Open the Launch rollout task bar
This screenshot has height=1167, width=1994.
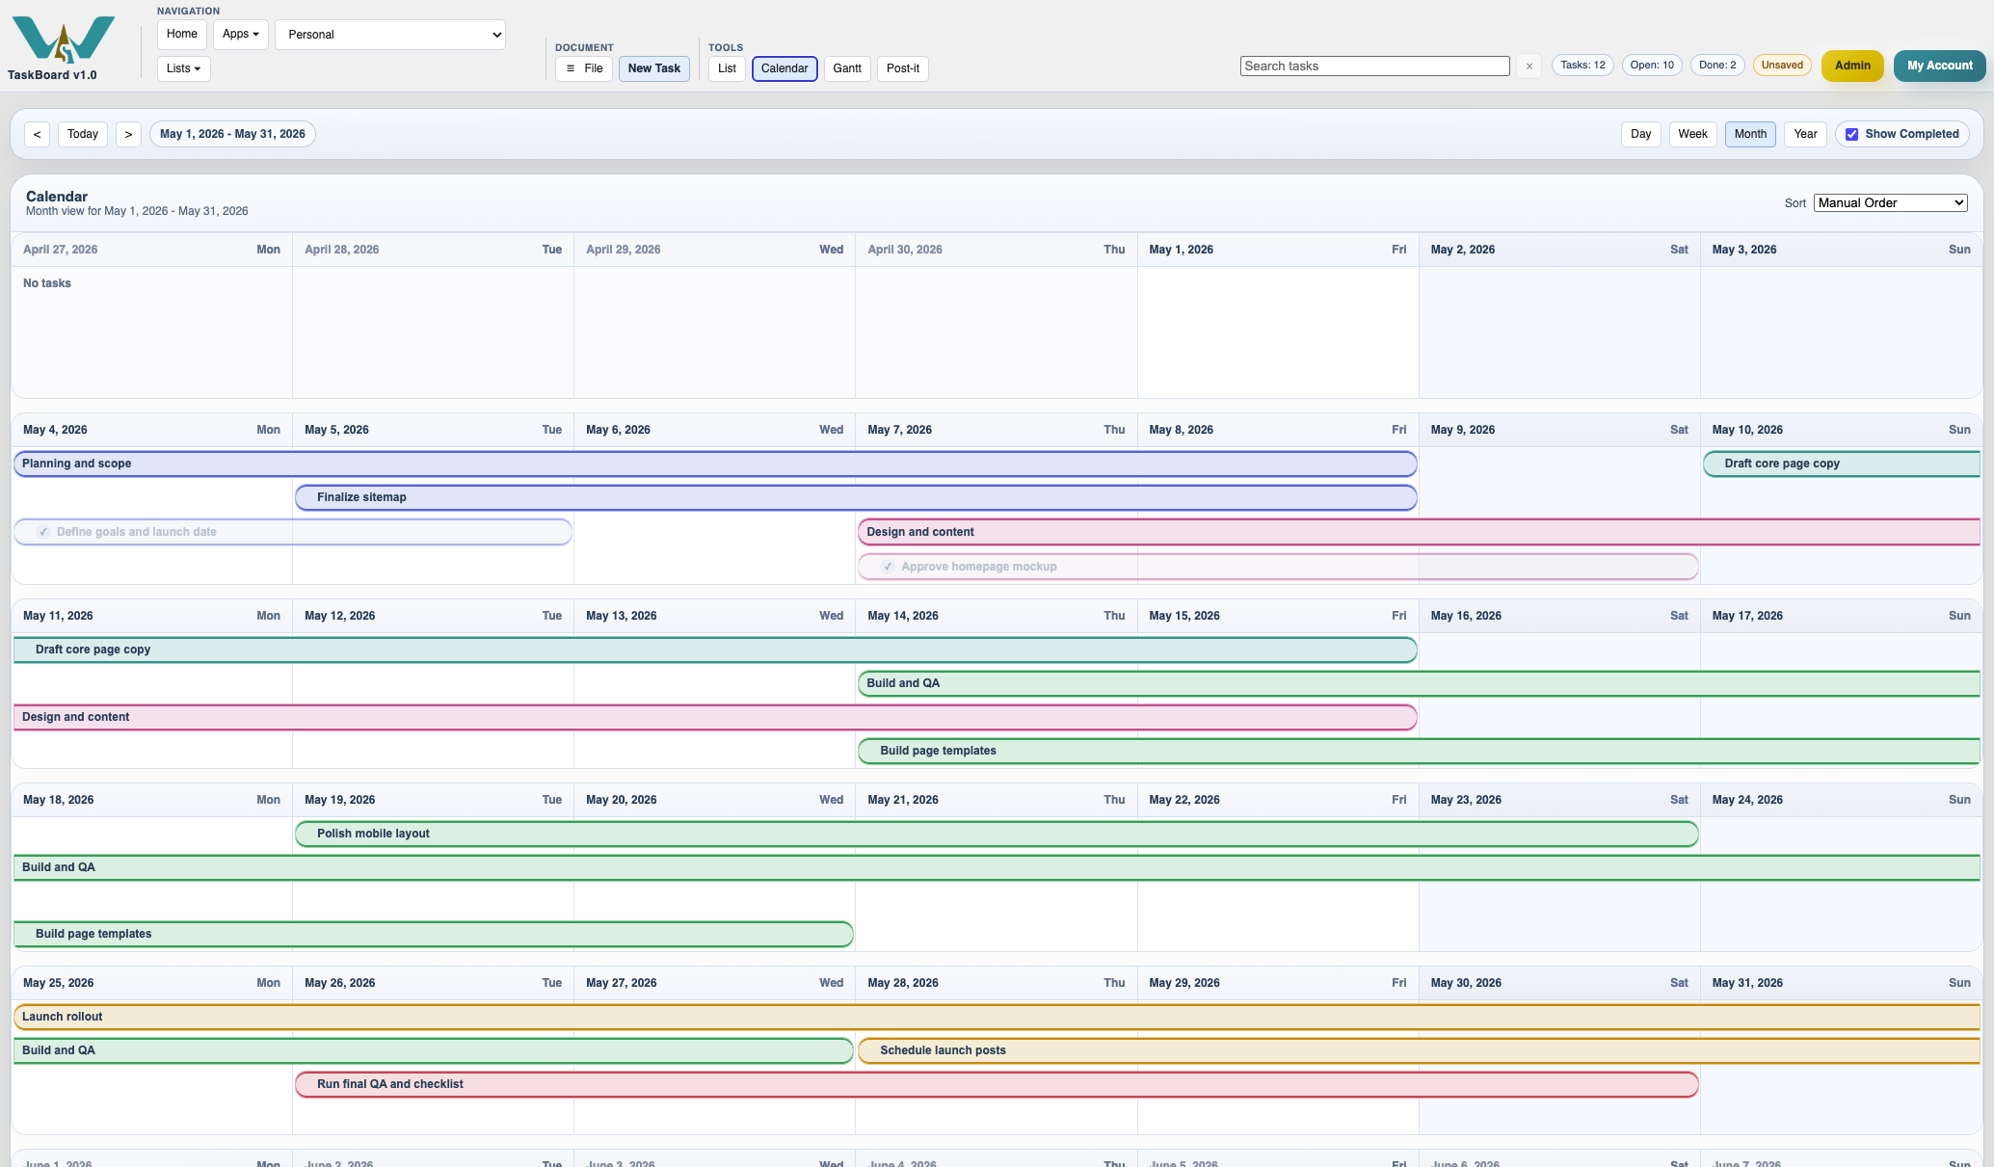coord(997,1017)
